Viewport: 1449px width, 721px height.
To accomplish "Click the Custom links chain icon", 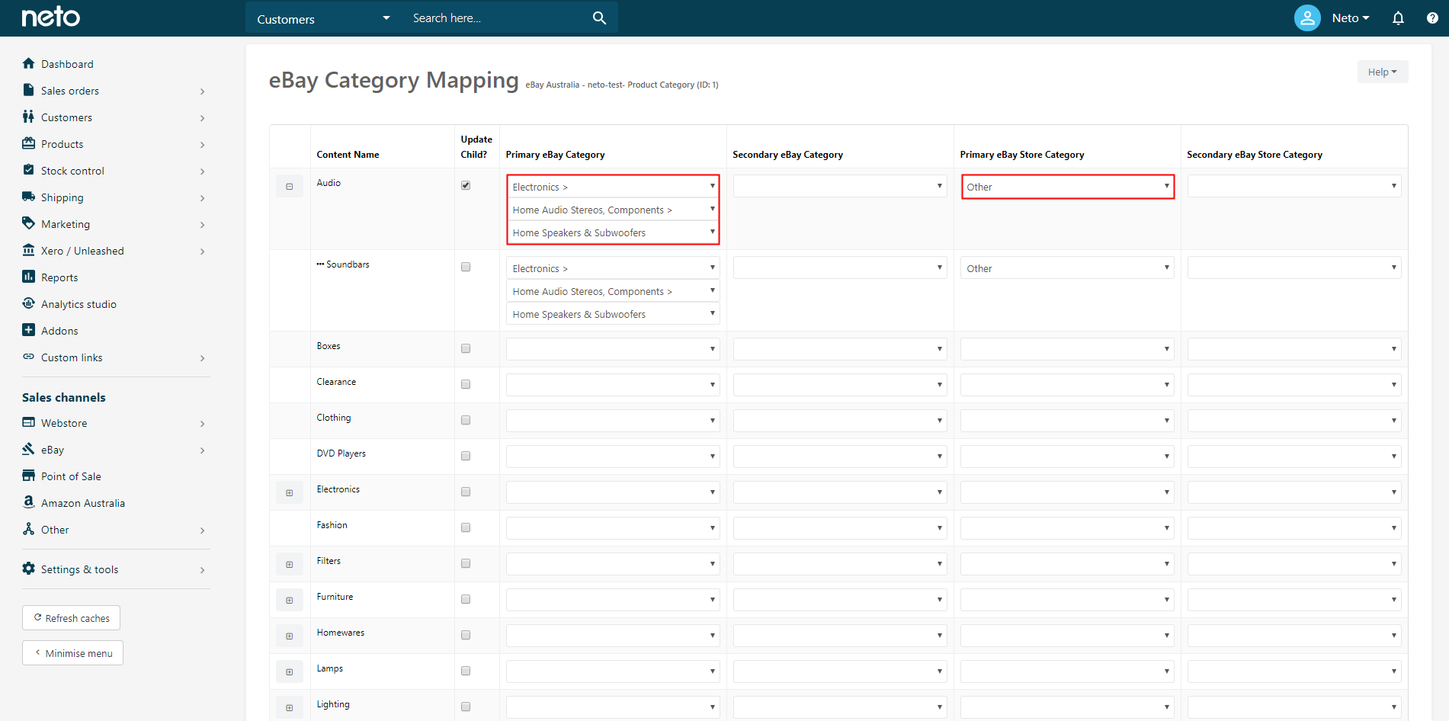I will tap(29, 357).
